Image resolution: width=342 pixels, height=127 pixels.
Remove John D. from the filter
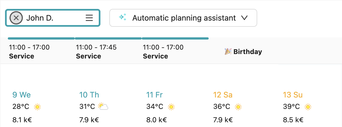click(16, 18)
